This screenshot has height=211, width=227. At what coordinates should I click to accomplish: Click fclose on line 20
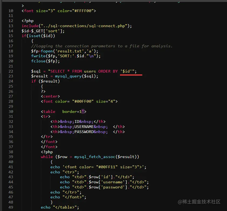[x=38, y=61]
